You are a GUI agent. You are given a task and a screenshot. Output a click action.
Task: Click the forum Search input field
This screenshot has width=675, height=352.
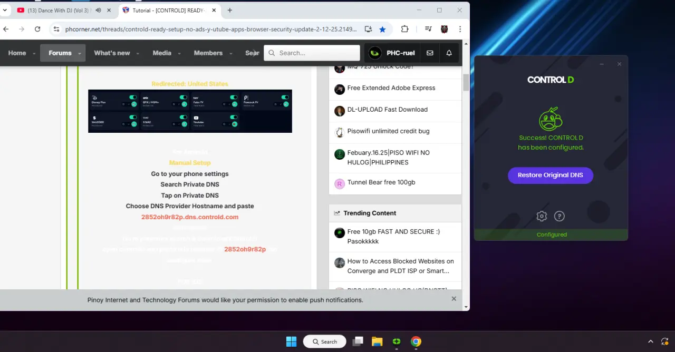tap(312, 53)
